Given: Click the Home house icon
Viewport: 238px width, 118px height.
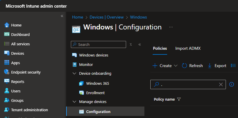Looking at the screenshot, I should tap(7, 25).
